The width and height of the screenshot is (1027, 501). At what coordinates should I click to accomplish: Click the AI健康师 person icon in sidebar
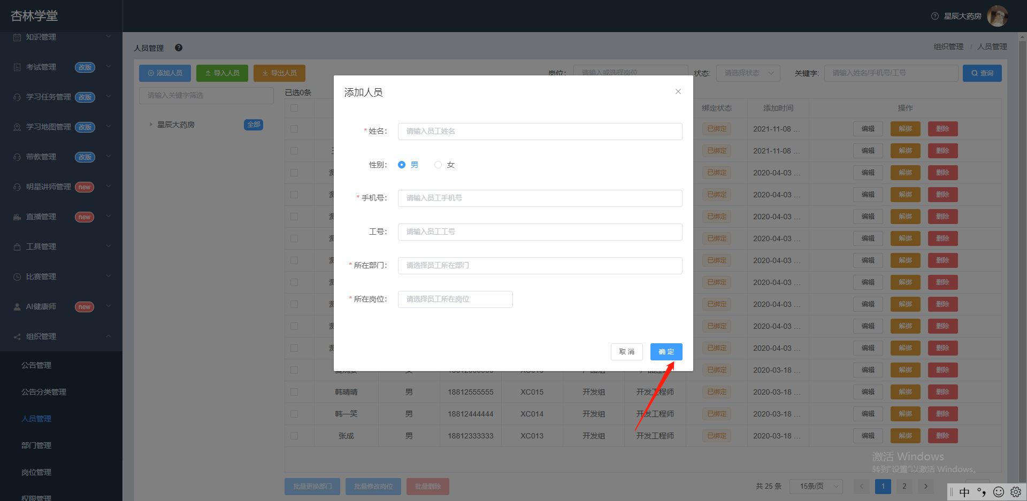tap(17, 307)
